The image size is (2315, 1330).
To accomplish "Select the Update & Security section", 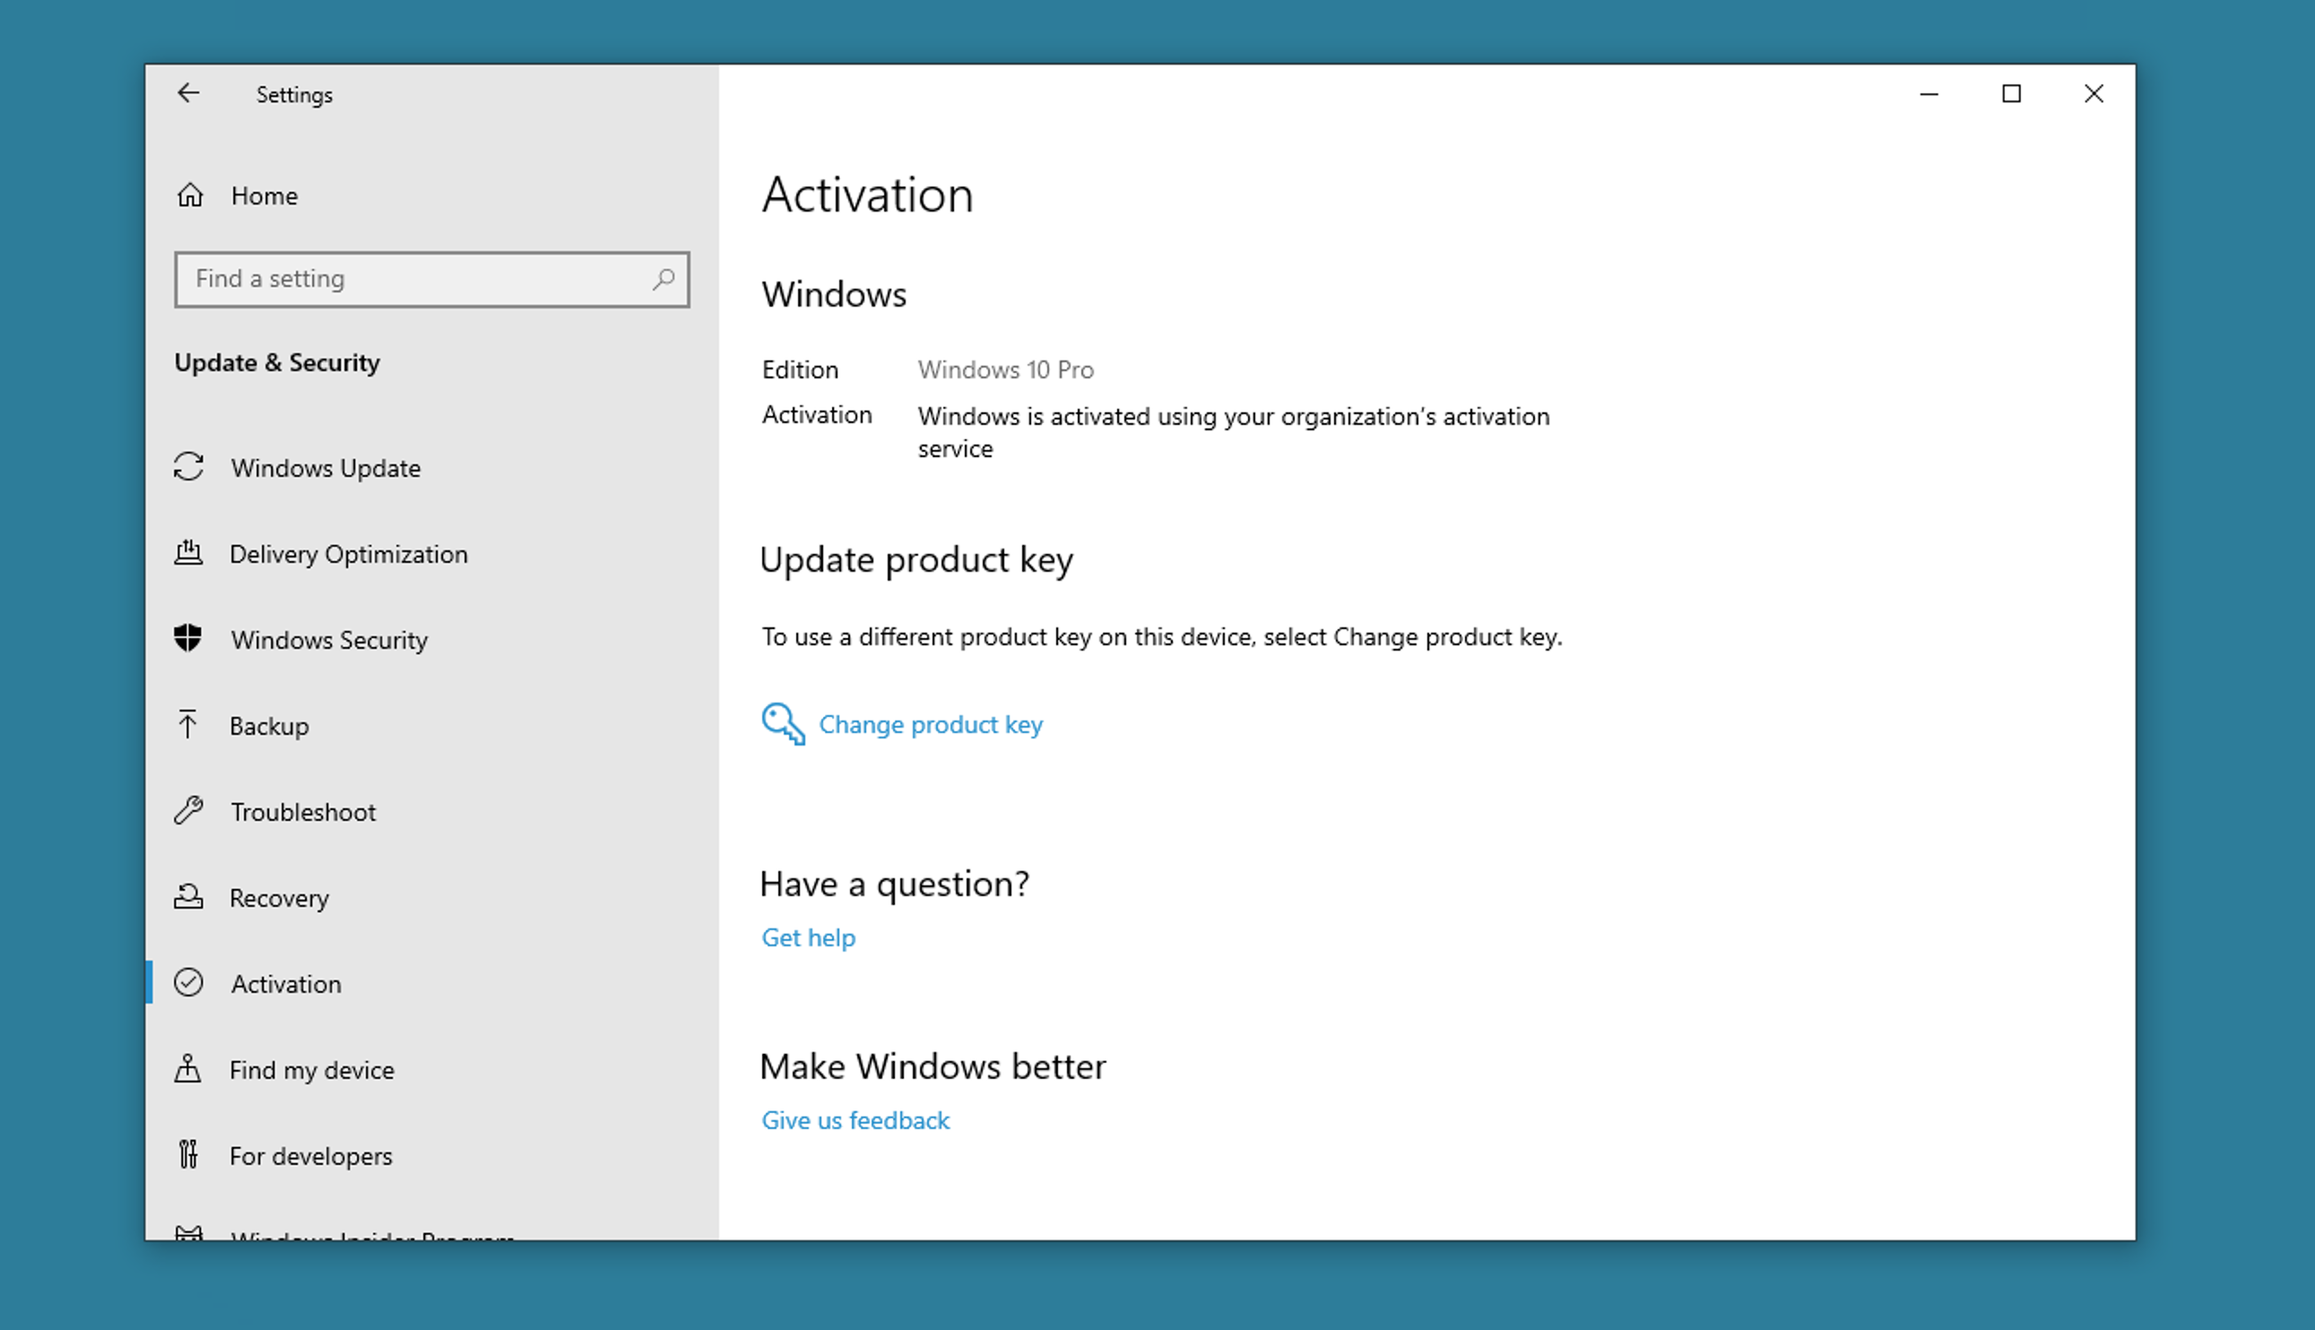I will [277, 360].
